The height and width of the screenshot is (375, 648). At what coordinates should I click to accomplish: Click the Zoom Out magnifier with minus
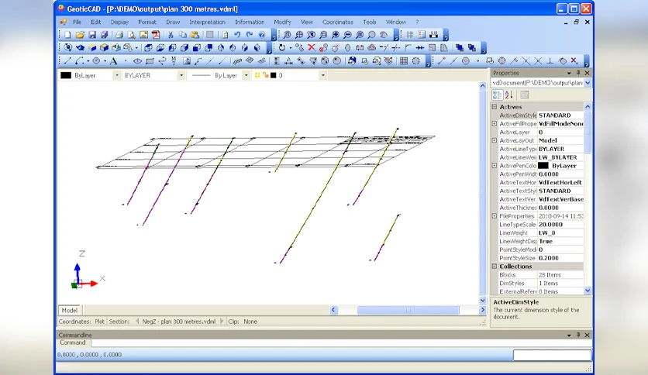tap(347, 35)
